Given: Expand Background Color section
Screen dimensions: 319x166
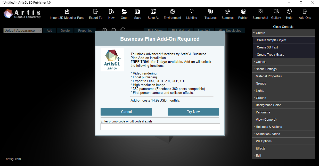Looking at the screenshot, I should 283,105.
